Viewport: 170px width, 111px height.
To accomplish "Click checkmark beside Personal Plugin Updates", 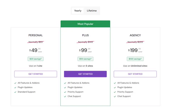I will pos(15,88).
